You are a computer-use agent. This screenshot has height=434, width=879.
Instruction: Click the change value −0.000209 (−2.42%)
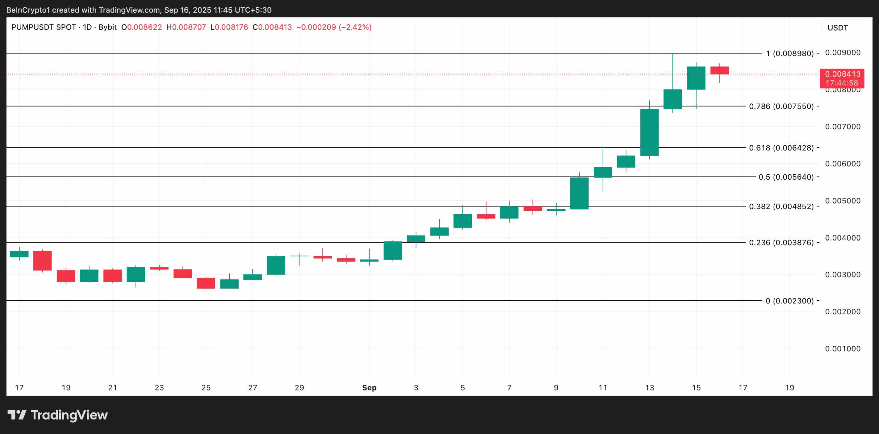[334, 27]
